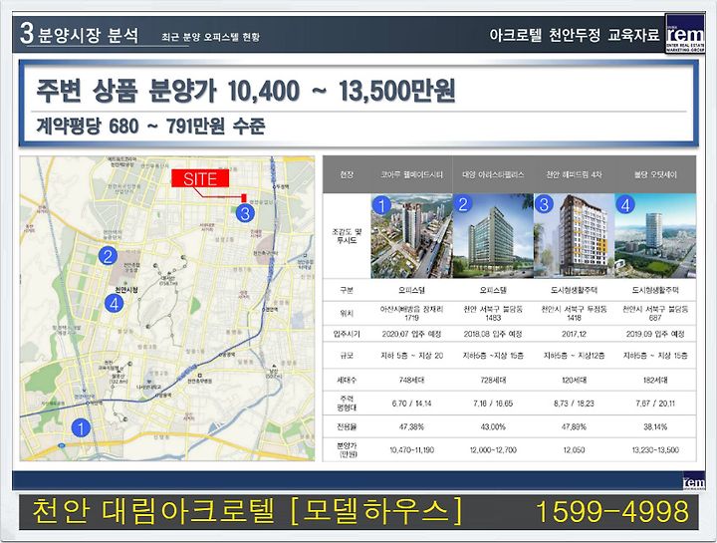
Task: Click cell '7.16 / 16.65'
Action: tap(493, 404)
